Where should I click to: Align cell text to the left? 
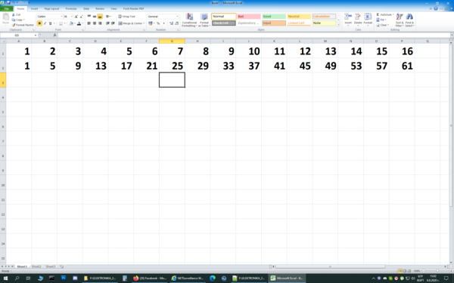(x=89, y=23)
